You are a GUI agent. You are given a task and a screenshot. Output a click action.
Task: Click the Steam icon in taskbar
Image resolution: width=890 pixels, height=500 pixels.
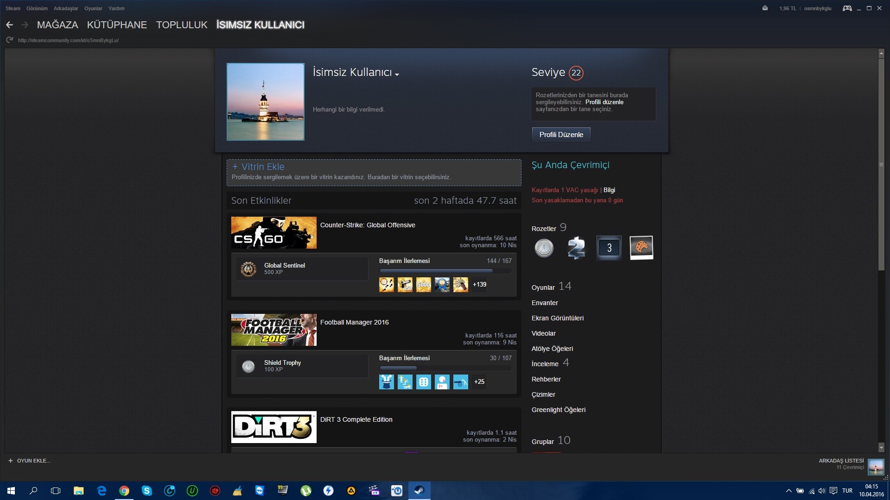coord(419,490)
